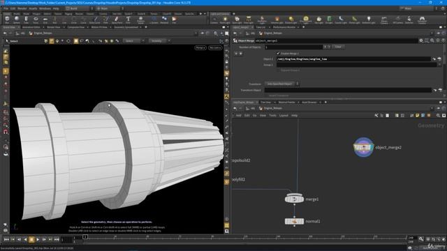447x251 pixels.
Task: Click the Object 1 node chooser icon
Action: [439, 59]
